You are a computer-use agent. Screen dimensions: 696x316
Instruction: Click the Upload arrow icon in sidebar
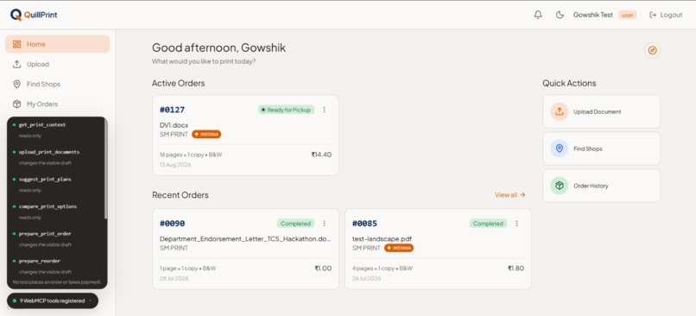pyautogui.click(x=17, y=64)
